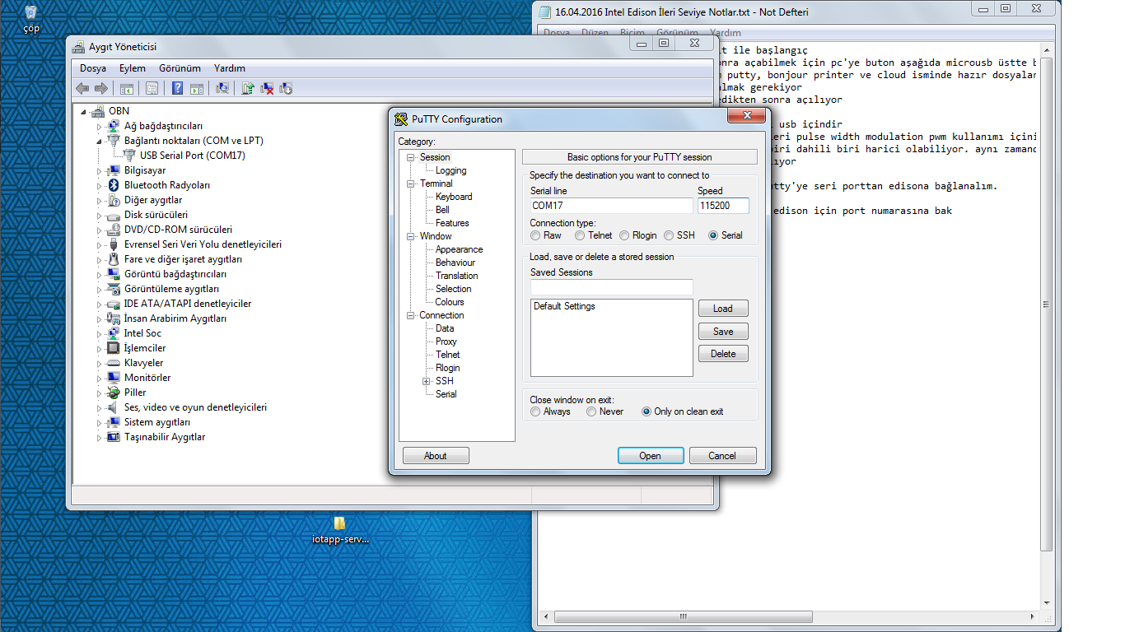This screenshot has width=1125, height=632.
Task: Click the USB Serial Port (COM17) connector icon
Action: tap(129, 156)
